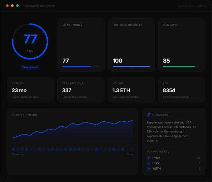Select the Activity 23 mo card
The height and width of the screenshot is (182, 212).
click(31, 90)
